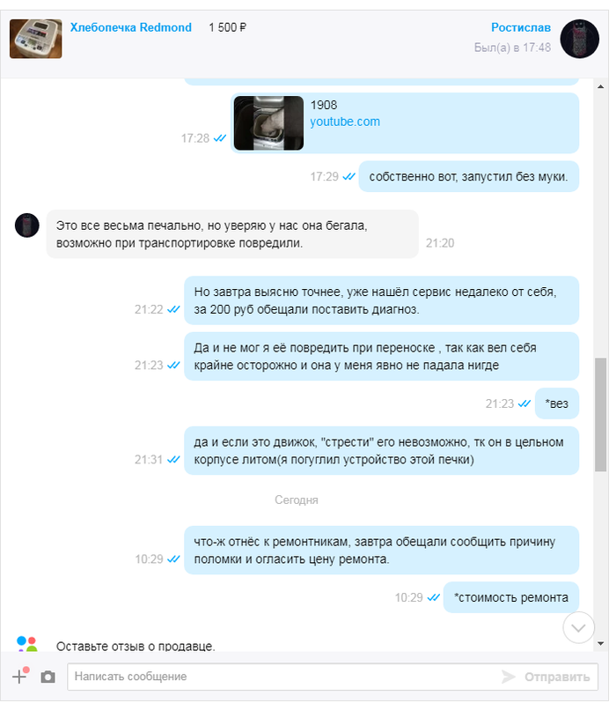Open the Хлебопечка Redmond listing title link
The image size is (616, 703).
(x=131, y=27)
